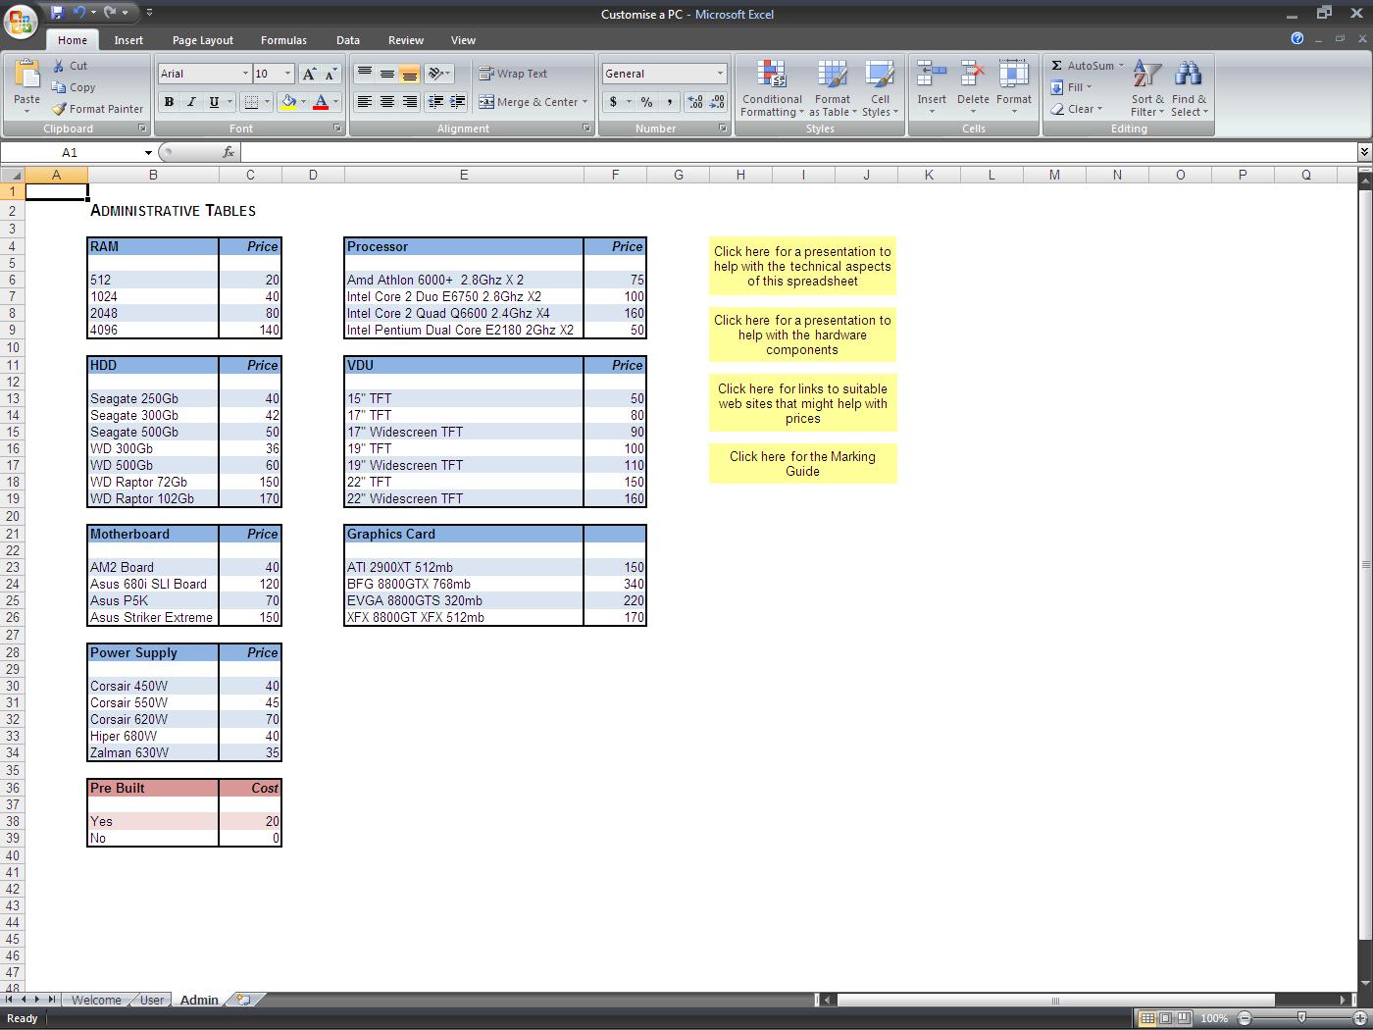Set Bottom Align vertical alignment

[409, 74]
